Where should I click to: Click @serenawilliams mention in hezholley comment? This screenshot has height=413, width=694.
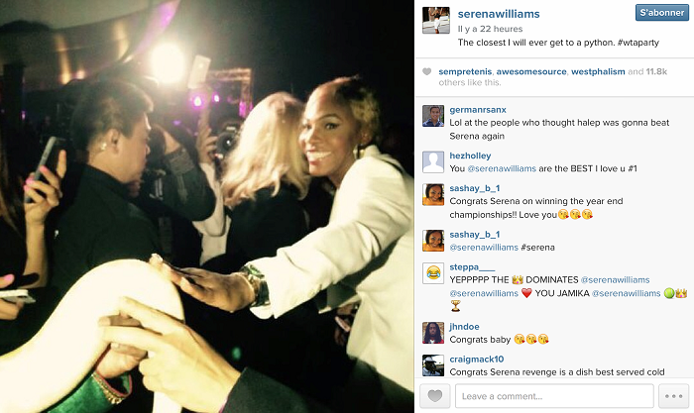(x=502, y=168)
